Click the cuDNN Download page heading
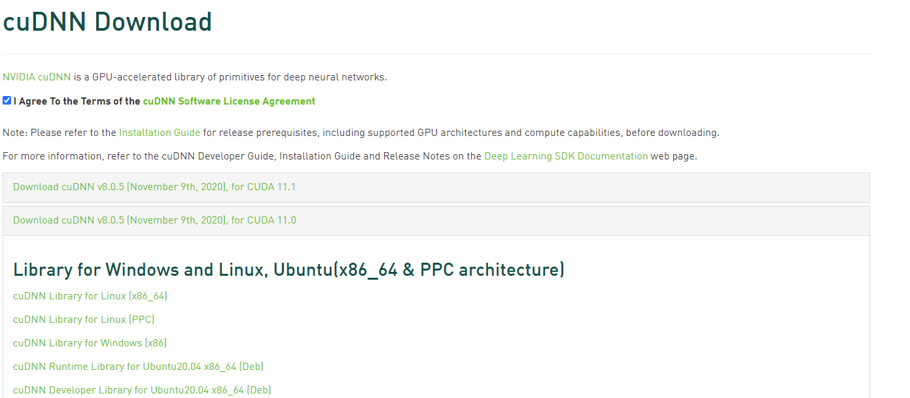The width and height of the screenshot is (910, 398). click(x=107, y=22)
